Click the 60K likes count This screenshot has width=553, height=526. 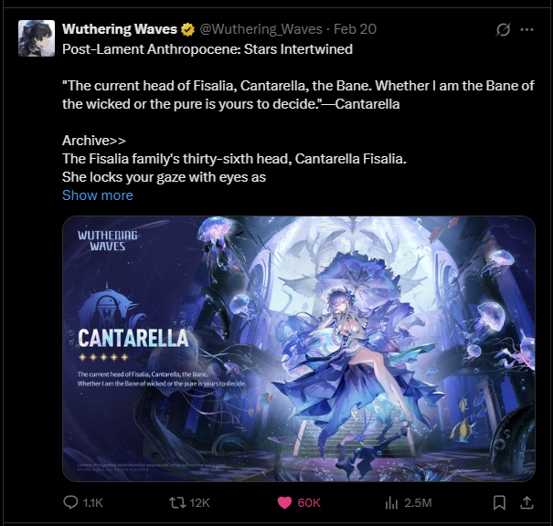(309, 503)
